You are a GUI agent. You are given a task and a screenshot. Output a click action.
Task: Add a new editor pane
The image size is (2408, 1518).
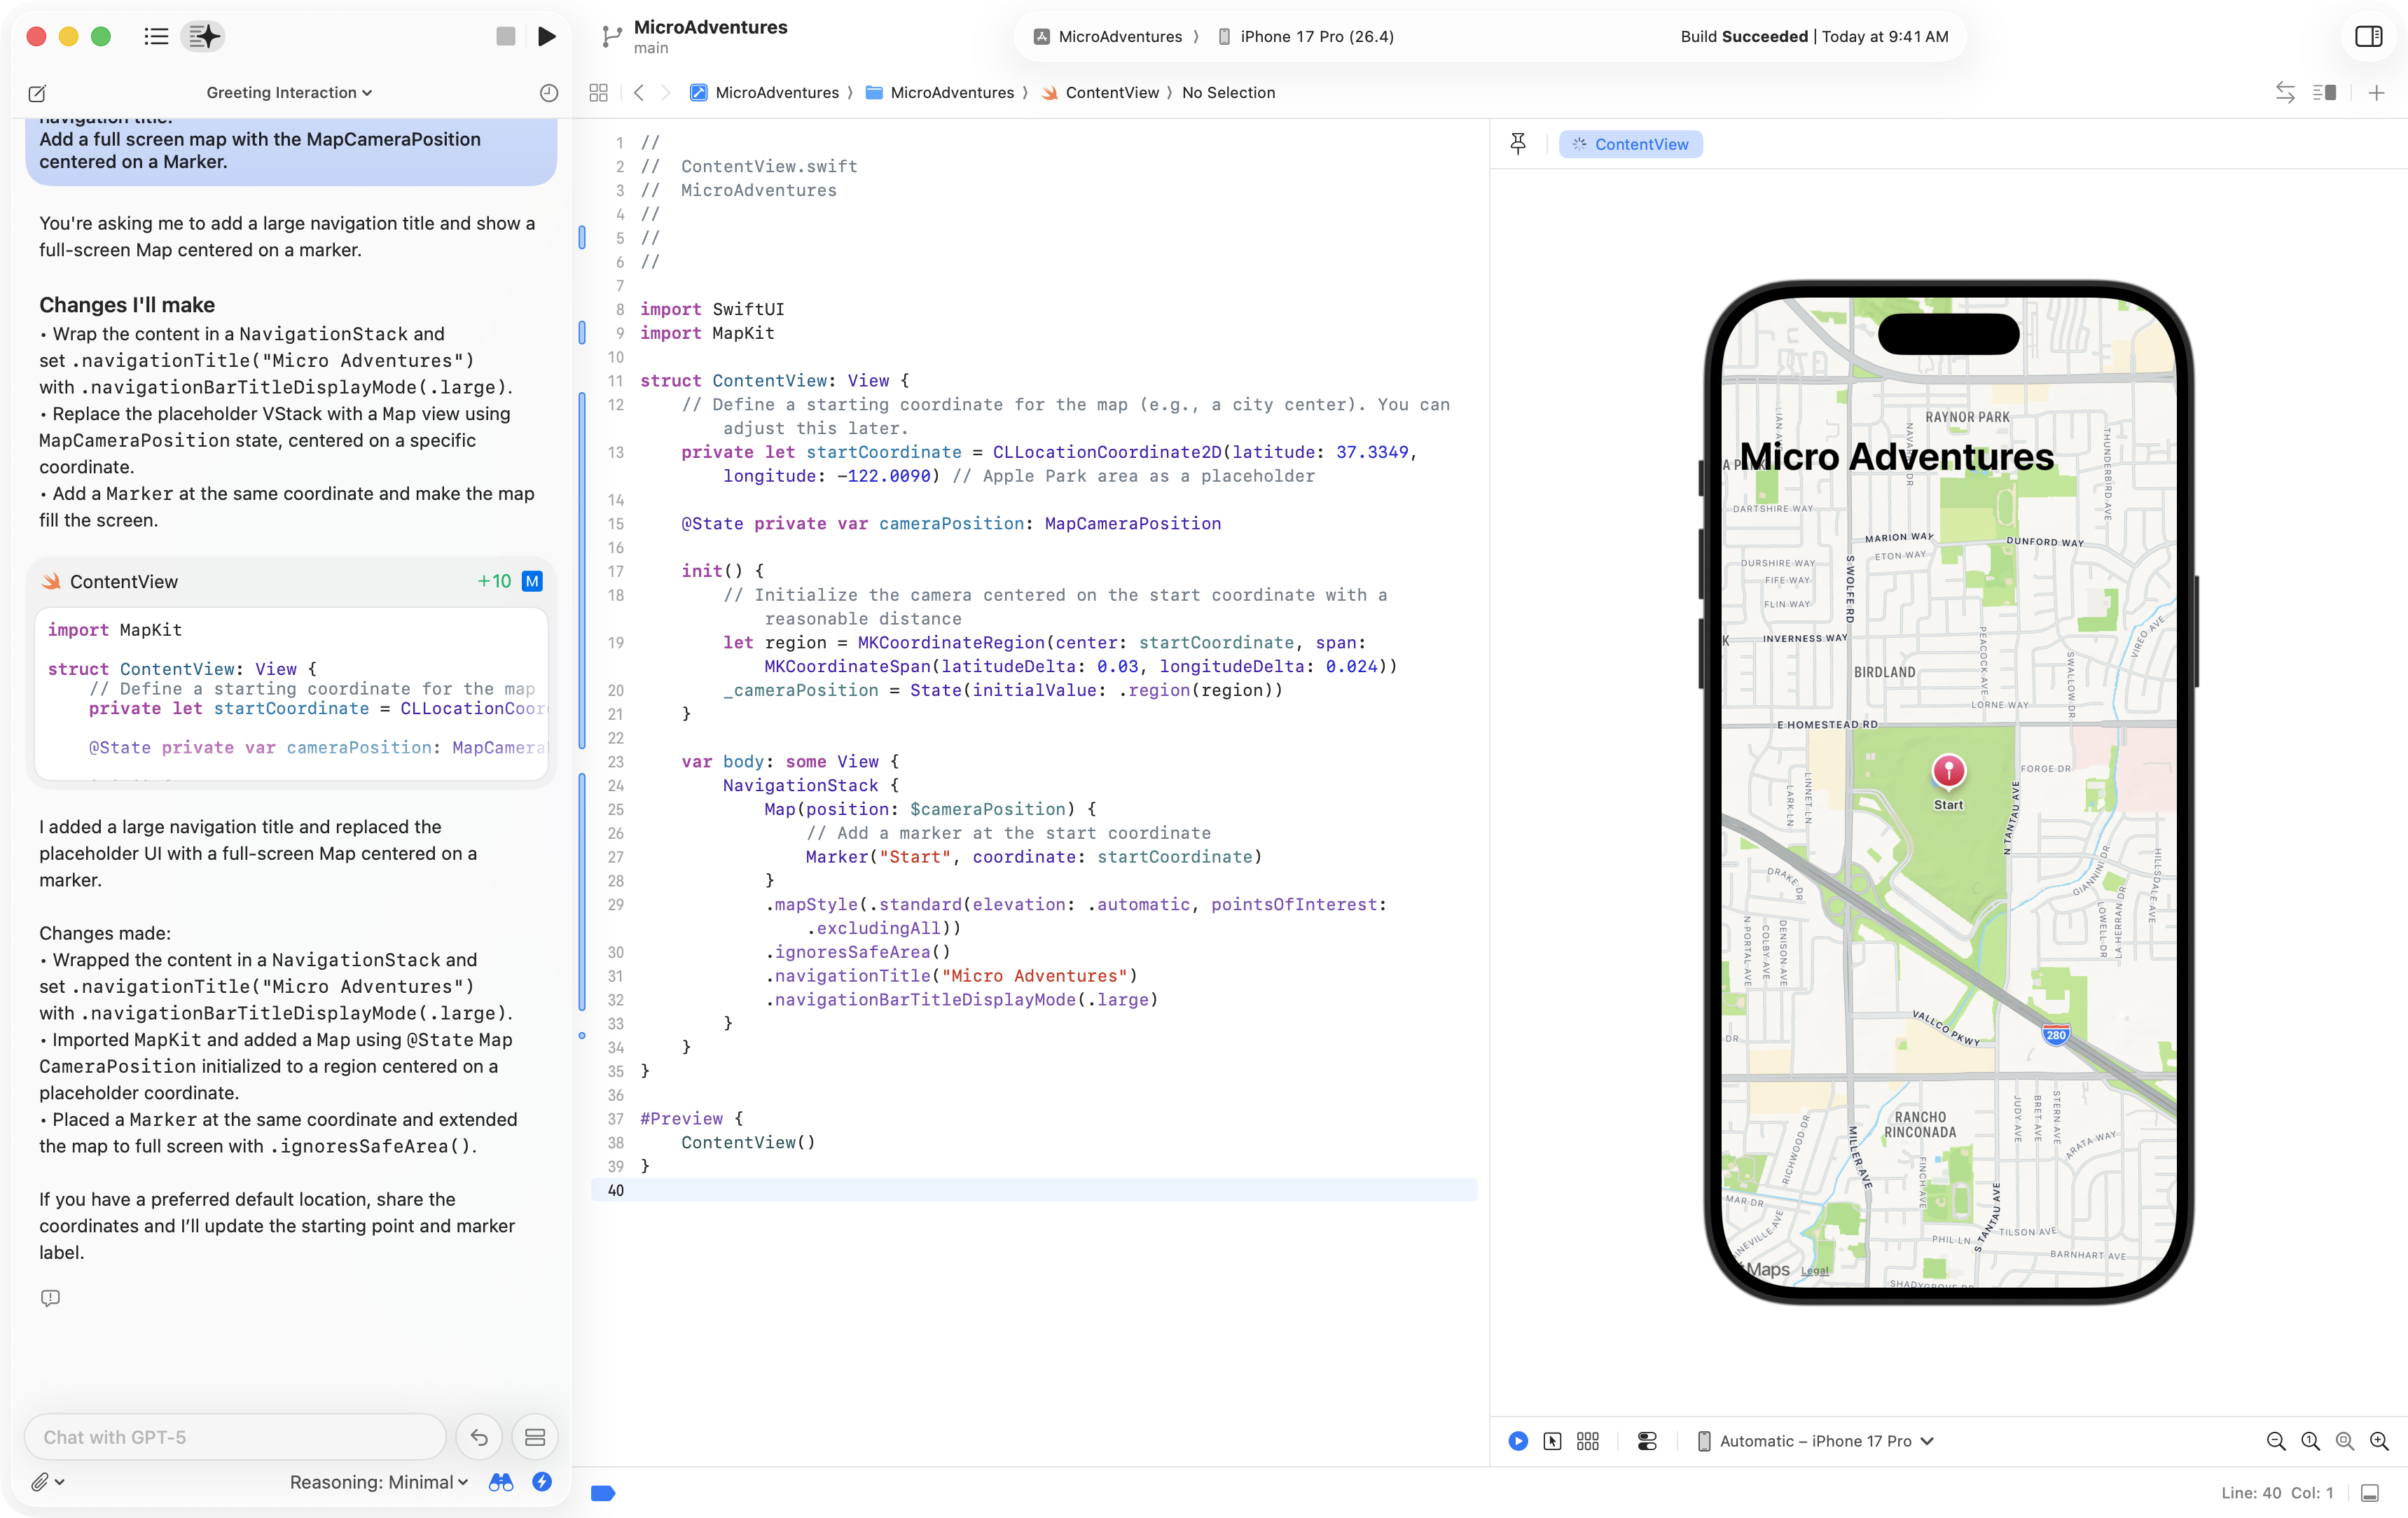2377,93
